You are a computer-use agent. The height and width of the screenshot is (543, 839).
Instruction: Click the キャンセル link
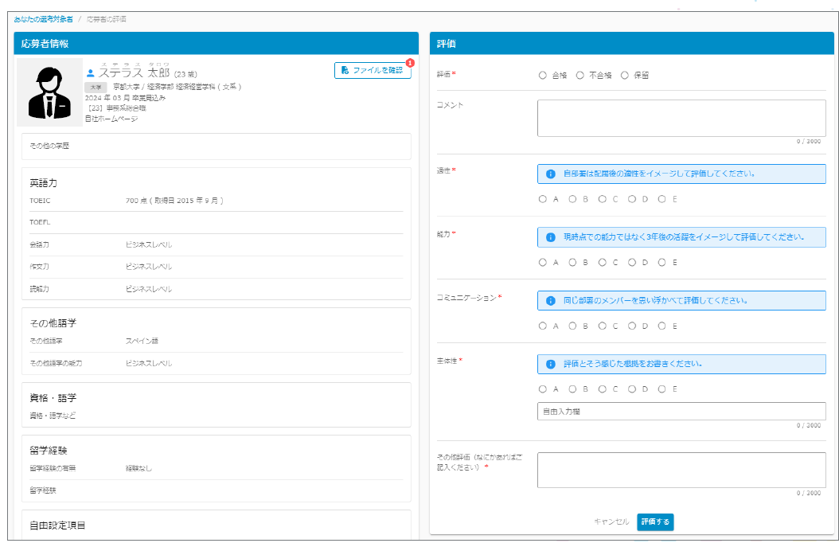tap(611, 522)
